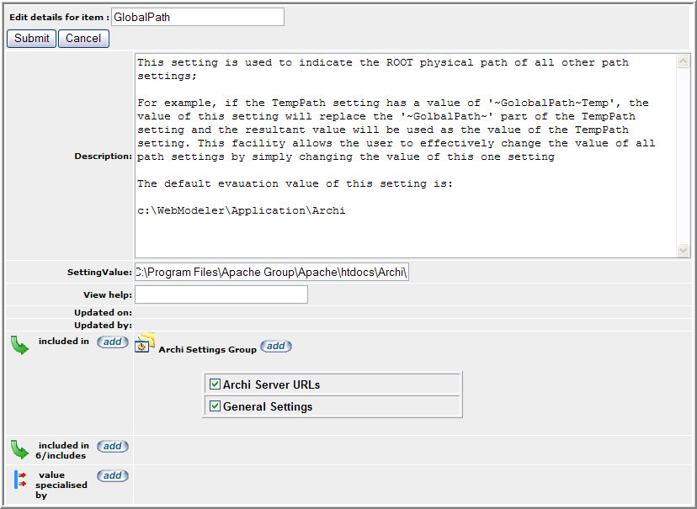Focus the Description text area
Screen dimensions: 697x509
click(x=404, y=156)
